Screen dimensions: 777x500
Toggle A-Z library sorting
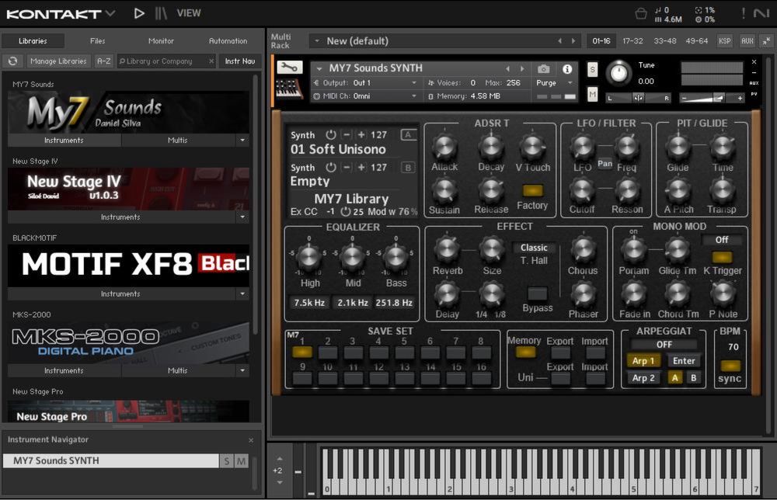click(x=103, y=61)
